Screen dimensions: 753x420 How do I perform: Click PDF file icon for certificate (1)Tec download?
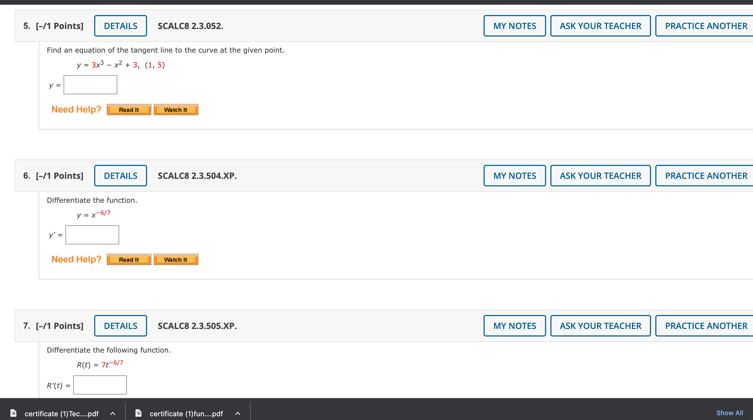(x=13, y=413)
